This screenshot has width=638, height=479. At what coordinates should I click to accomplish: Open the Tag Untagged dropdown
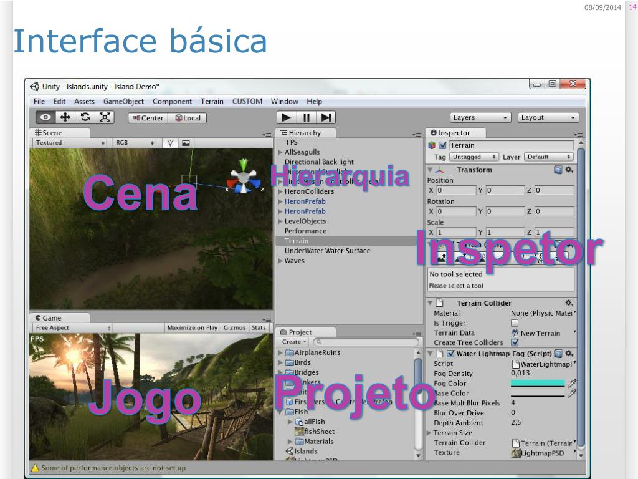[474, 157]
